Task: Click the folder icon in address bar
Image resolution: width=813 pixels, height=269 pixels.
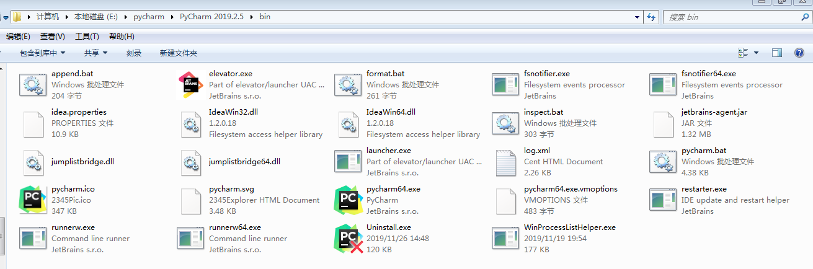Action: [17, 17]
